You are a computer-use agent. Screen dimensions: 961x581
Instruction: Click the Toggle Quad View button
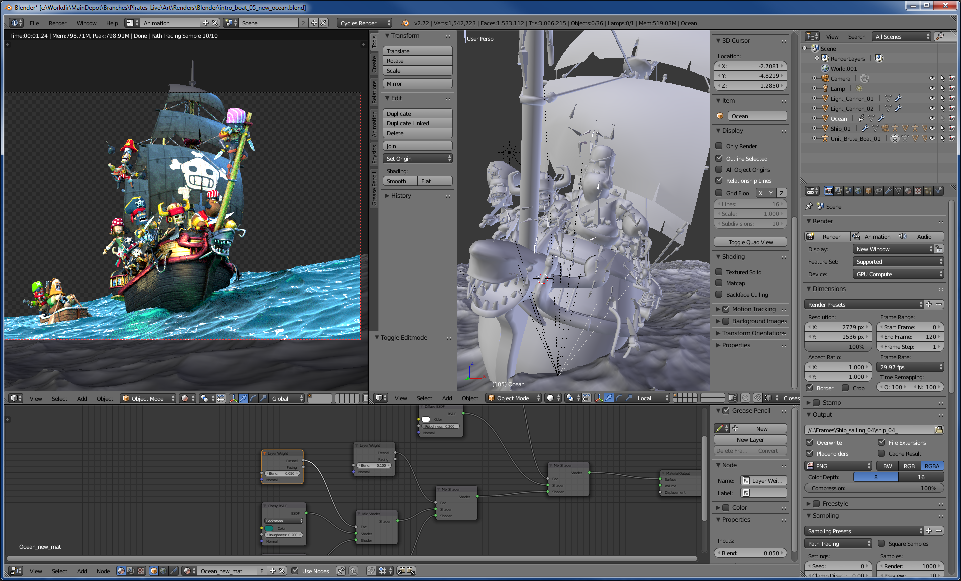tap(750, 242)
